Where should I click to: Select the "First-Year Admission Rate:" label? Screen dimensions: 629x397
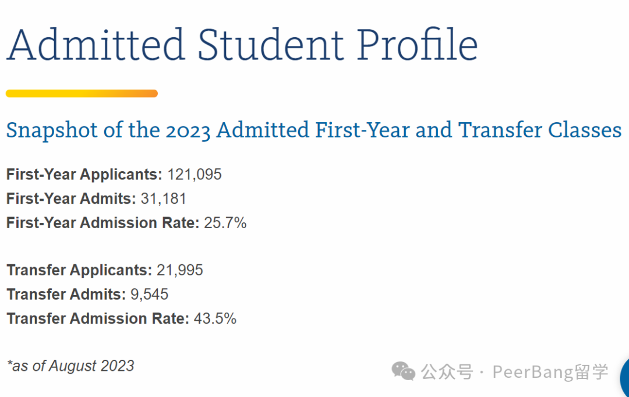click(103, 223)
